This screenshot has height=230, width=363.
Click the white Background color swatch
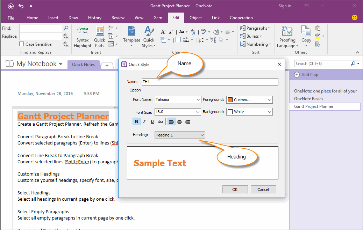(x=230, y=112)
